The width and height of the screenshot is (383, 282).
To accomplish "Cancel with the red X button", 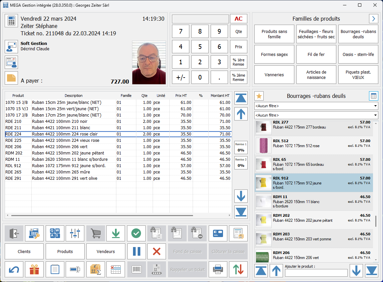I will tap(156, 251).
